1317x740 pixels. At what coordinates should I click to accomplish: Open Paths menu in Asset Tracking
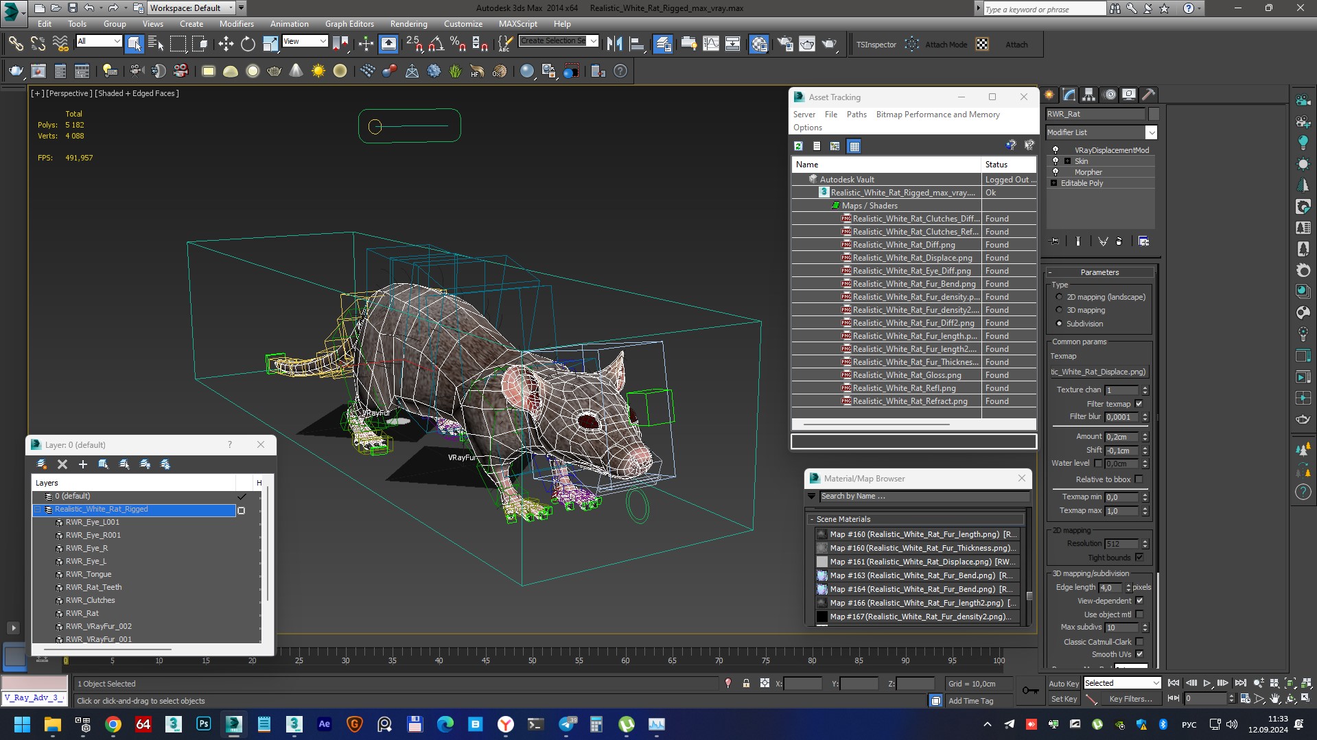[x=856, y=115]
